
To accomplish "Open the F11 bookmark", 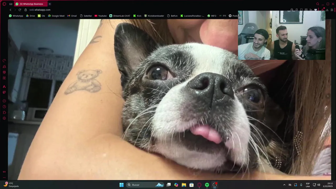I will [x=222, y=16].
